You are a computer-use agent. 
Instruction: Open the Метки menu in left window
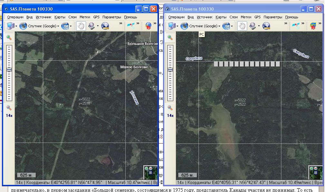(x=85, y=17)
